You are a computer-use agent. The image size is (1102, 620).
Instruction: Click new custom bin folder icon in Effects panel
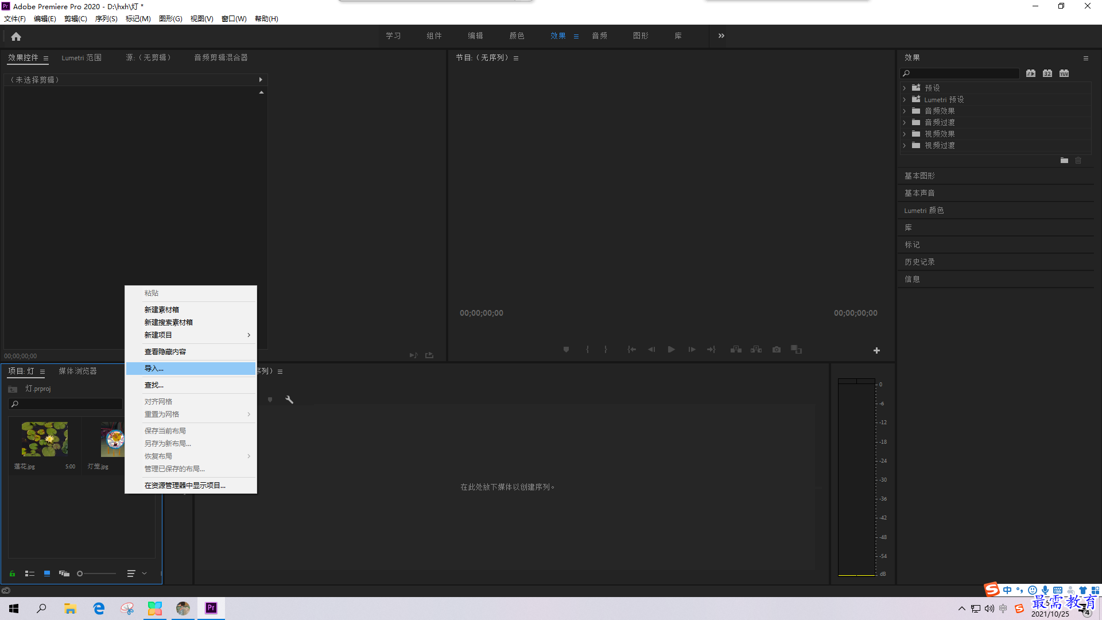(1064, 161)
